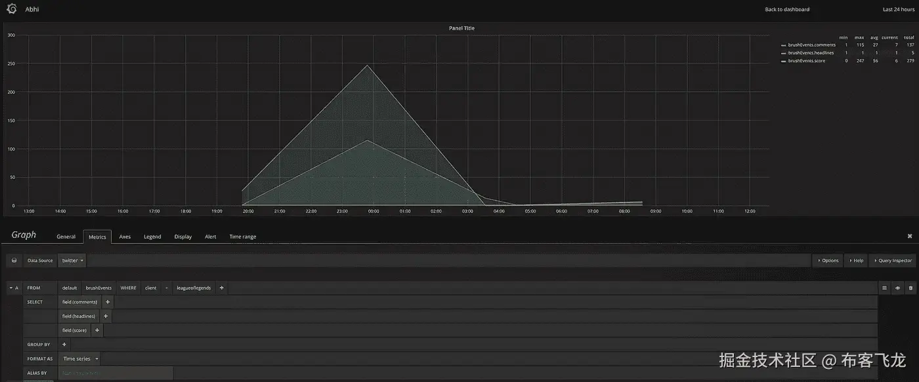This screenshot has height=382, width=919.
Task: Add to field (score) with plus
Action: pyautogui.click(x=97, y=330)
